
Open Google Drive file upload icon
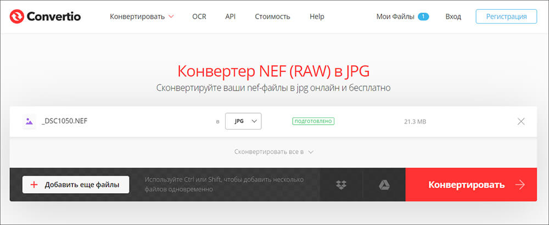click(x=384, y=185)
